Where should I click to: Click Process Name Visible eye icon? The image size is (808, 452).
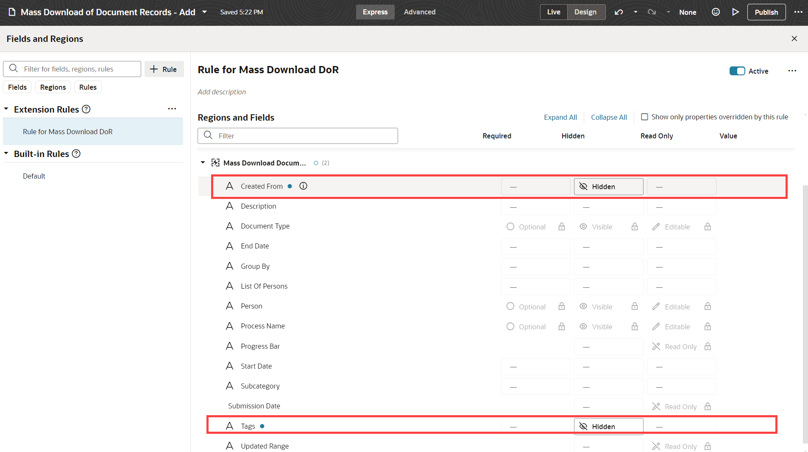(583, 326)
